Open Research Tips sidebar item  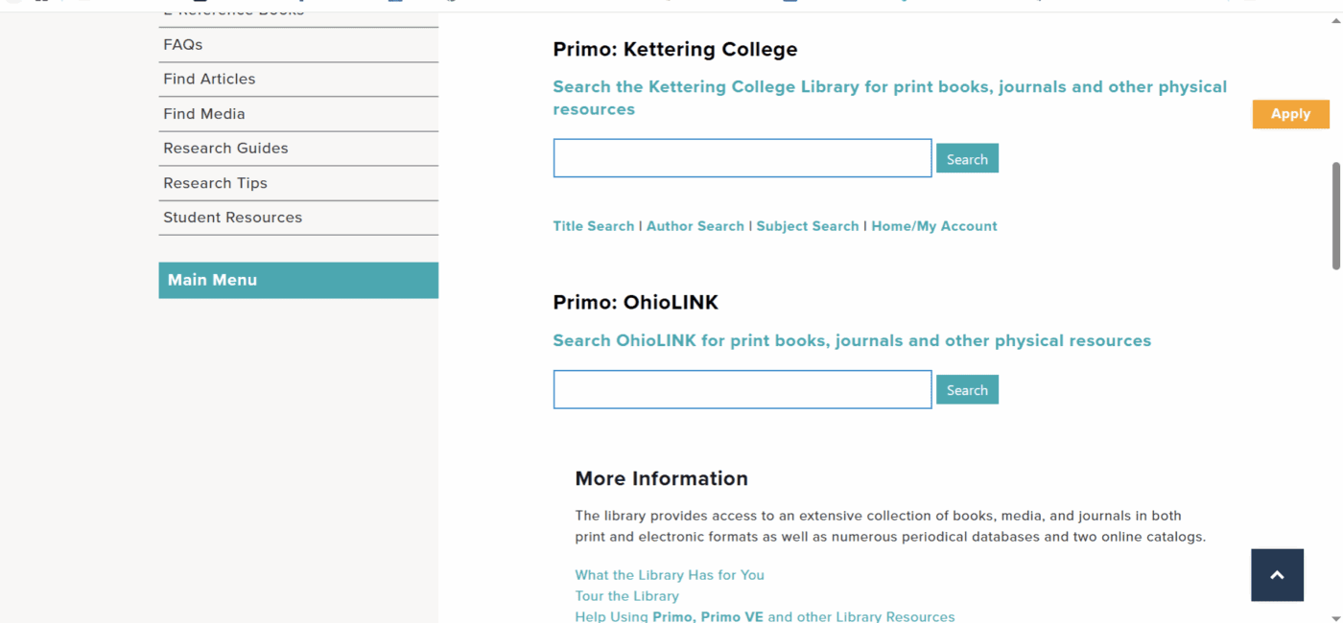[215, 183]
